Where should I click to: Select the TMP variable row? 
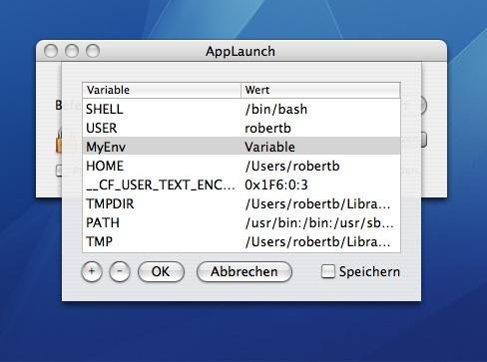pos(242,241)
